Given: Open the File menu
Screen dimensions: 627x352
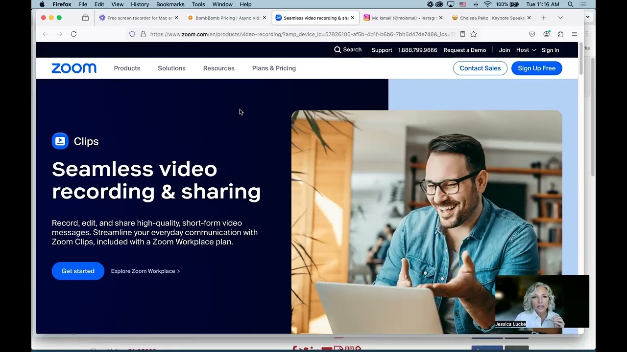Looking at the screenshot, I should point(83,4).
